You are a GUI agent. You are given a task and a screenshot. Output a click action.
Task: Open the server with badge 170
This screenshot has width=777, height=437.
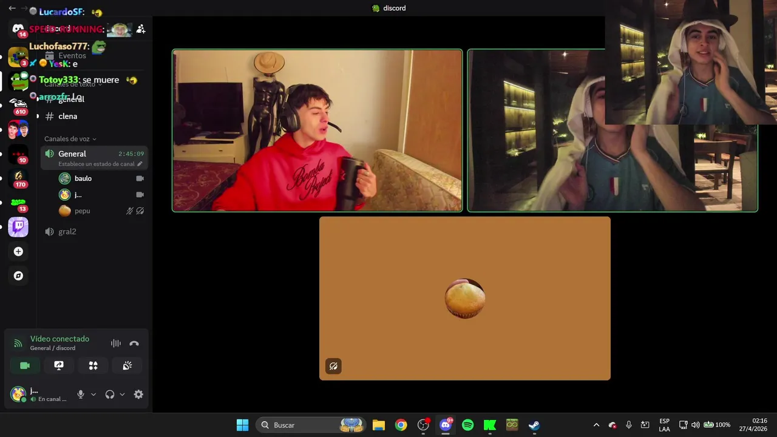18,178
